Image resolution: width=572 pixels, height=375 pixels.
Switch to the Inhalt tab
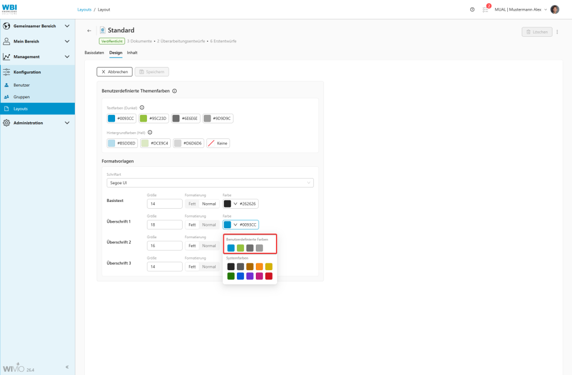[132, 53]
